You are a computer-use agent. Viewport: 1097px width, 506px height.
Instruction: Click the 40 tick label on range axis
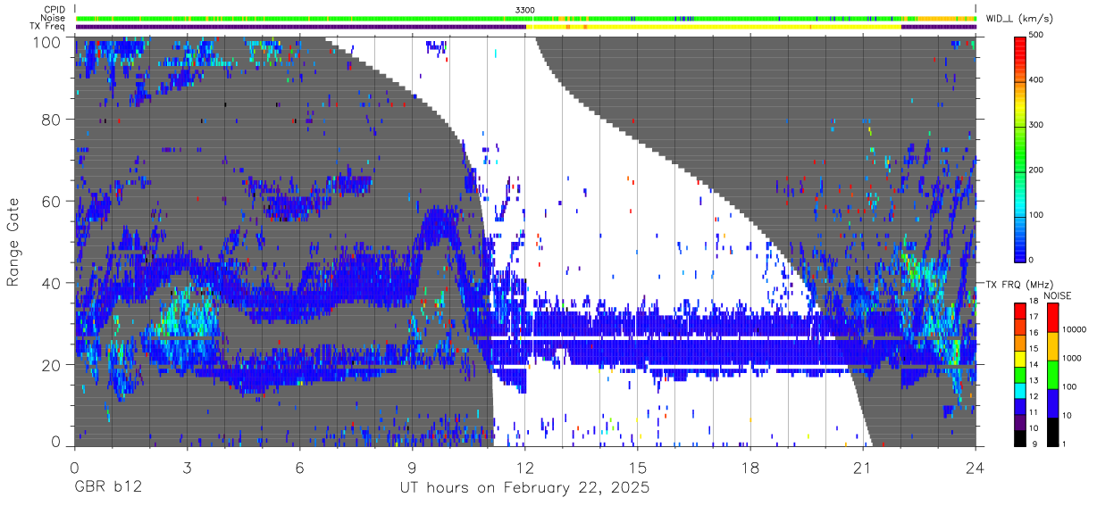(52, 283)
